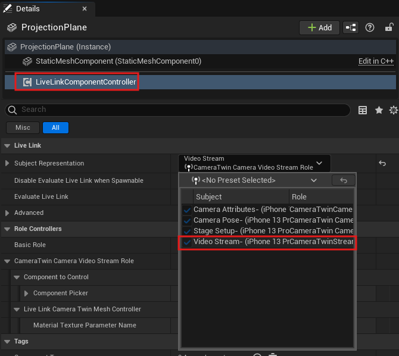
Task: Click the reset arrow beside No Preset Selected
Action: coord(343,180)
